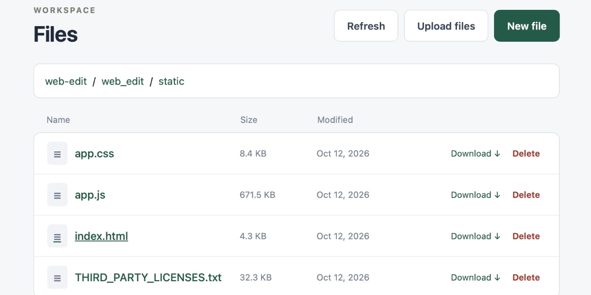
Task: Click the THIRD_PARTY_LICENSES.txt file icon
Action: coord(57,277)
